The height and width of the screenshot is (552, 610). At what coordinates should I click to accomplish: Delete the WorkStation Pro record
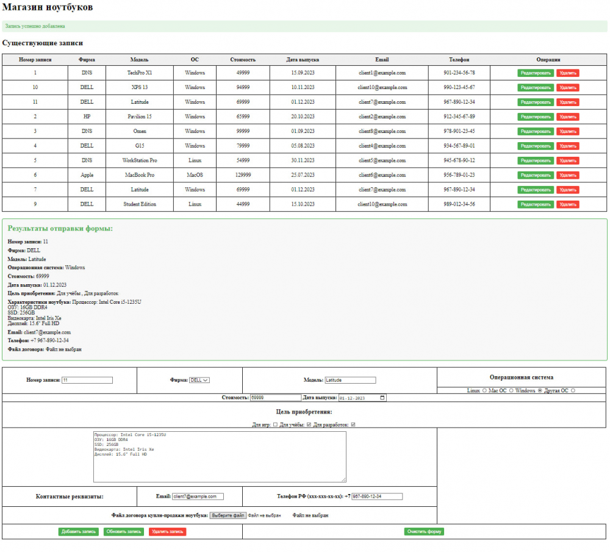point(567,160)
